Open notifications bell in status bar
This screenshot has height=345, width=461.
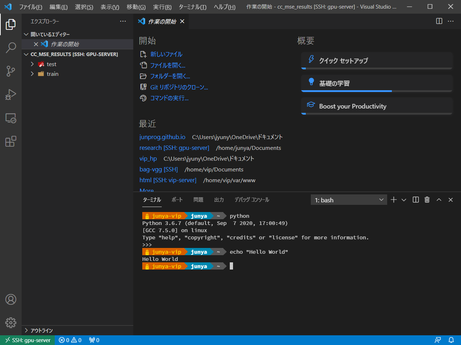451,340
